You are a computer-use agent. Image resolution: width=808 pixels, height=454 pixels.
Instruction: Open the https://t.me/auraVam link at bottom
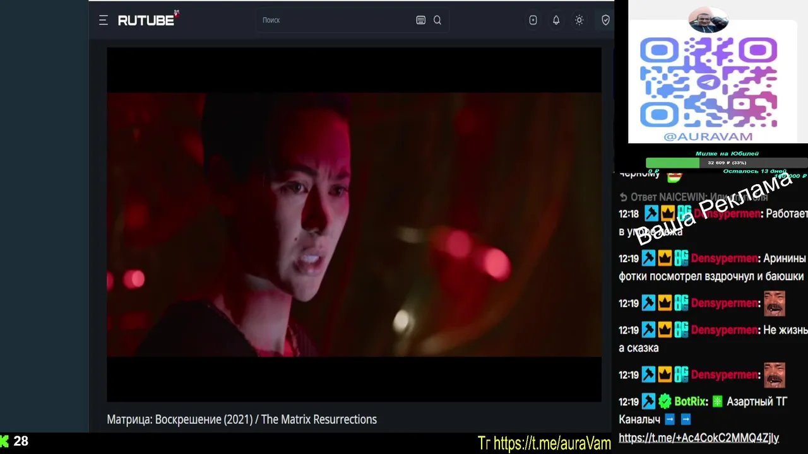552,443
